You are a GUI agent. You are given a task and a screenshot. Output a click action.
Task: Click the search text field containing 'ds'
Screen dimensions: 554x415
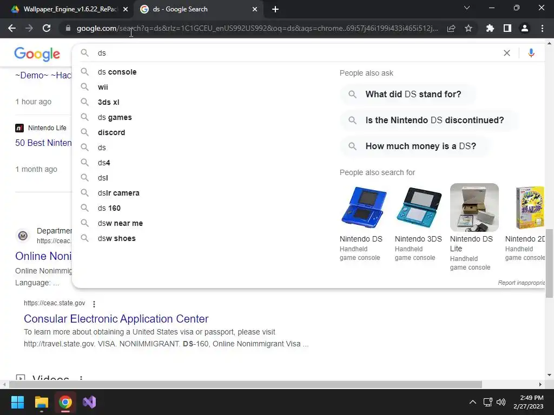(x=297, y=53)
